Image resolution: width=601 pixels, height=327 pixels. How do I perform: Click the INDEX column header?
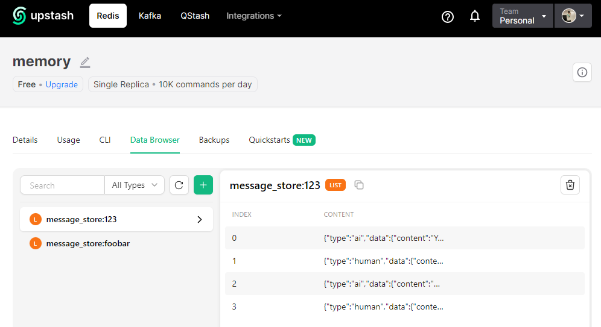[242, 214]
